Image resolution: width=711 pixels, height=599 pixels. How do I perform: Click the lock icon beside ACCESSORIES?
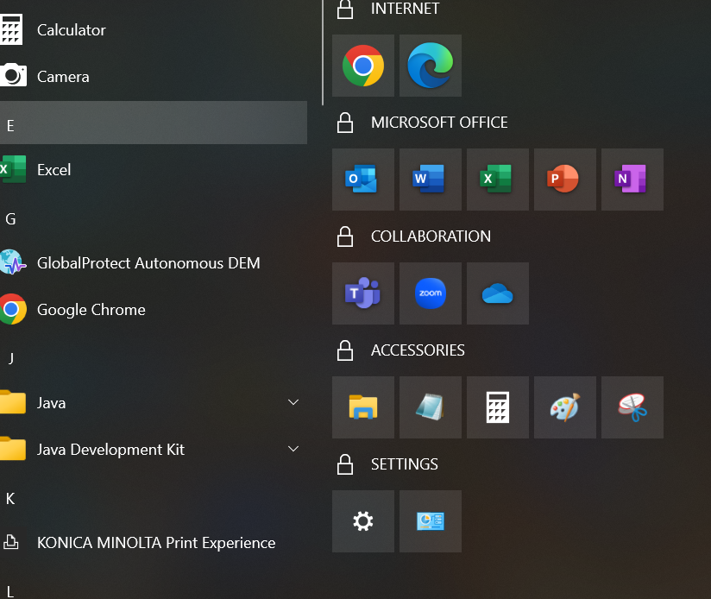point(345,350)
